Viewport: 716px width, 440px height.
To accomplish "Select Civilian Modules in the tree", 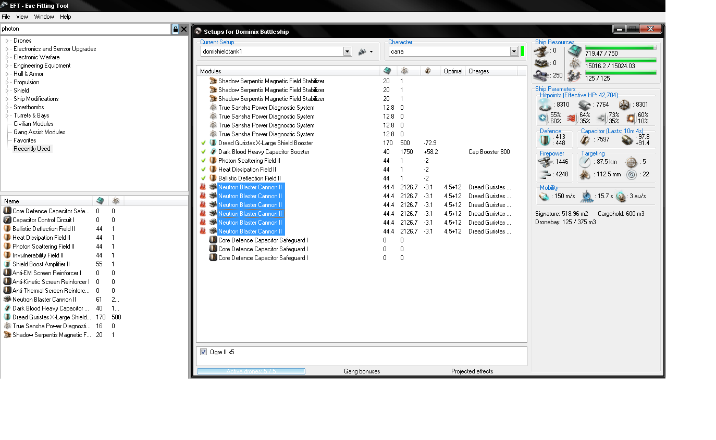I will [x=33, y=124].
